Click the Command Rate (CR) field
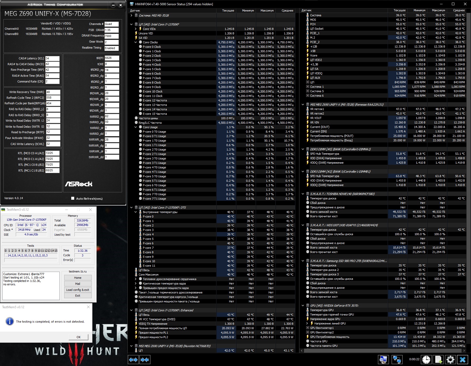 (52, 81)
